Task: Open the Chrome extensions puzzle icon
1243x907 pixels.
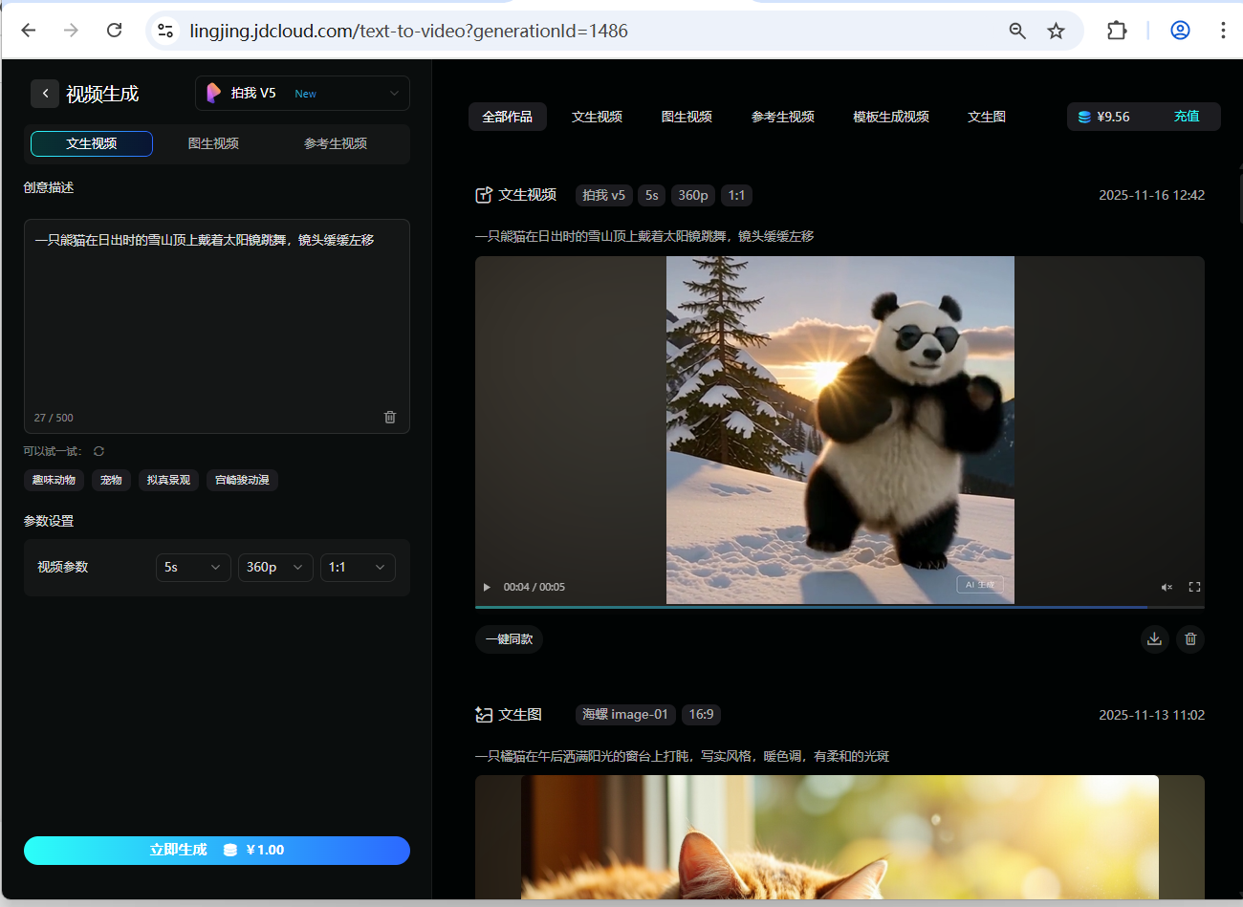Action: click(1117, 30)
